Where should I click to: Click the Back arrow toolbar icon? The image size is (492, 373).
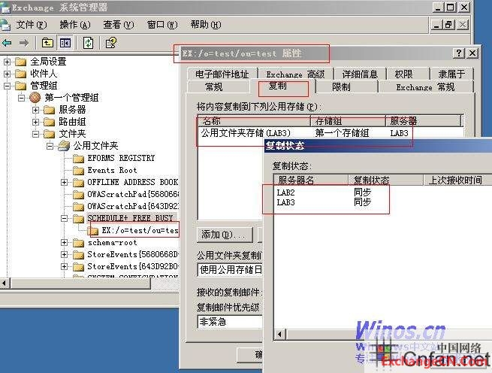[8, 43]
